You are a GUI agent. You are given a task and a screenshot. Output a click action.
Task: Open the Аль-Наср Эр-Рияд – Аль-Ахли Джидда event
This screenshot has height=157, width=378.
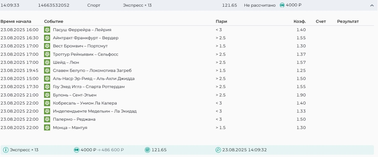click(x=94, y=78)
